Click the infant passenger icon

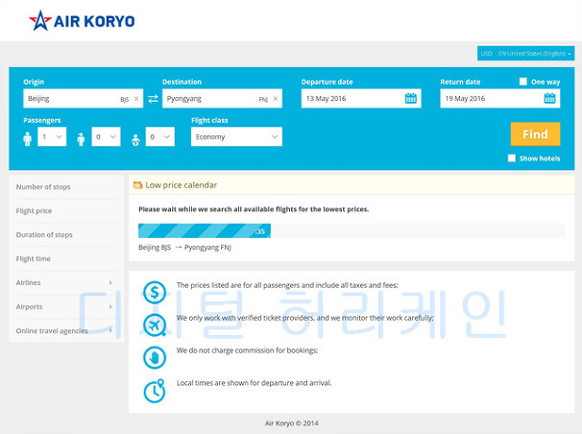(135, 140)
